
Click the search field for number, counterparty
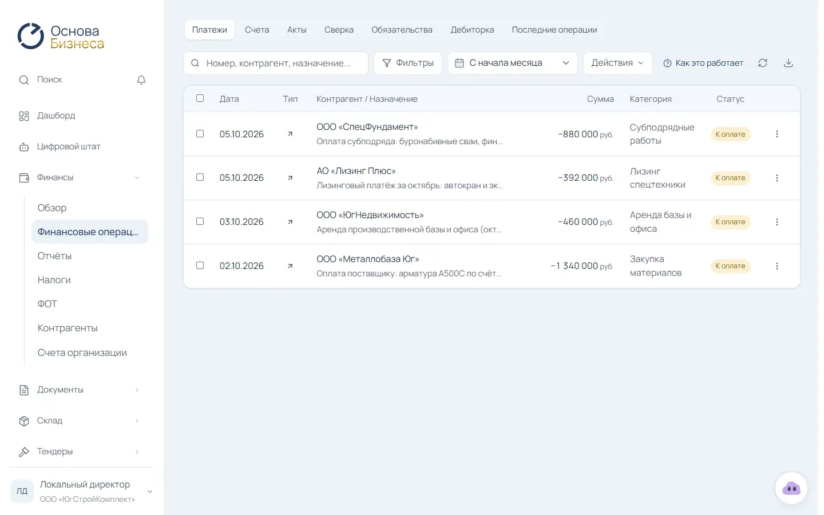click(276, 63)
